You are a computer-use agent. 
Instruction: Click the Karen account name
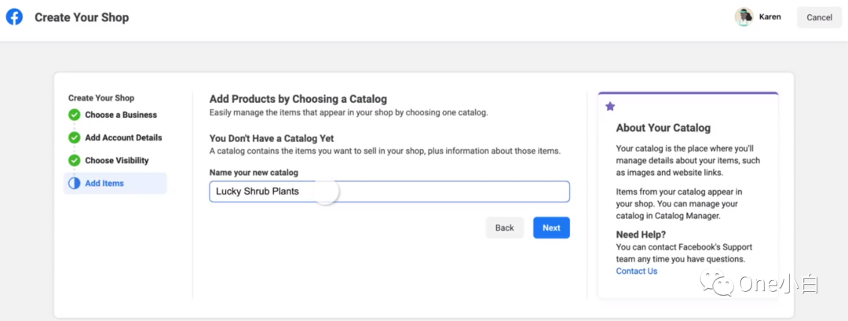(x=769, y=17)
